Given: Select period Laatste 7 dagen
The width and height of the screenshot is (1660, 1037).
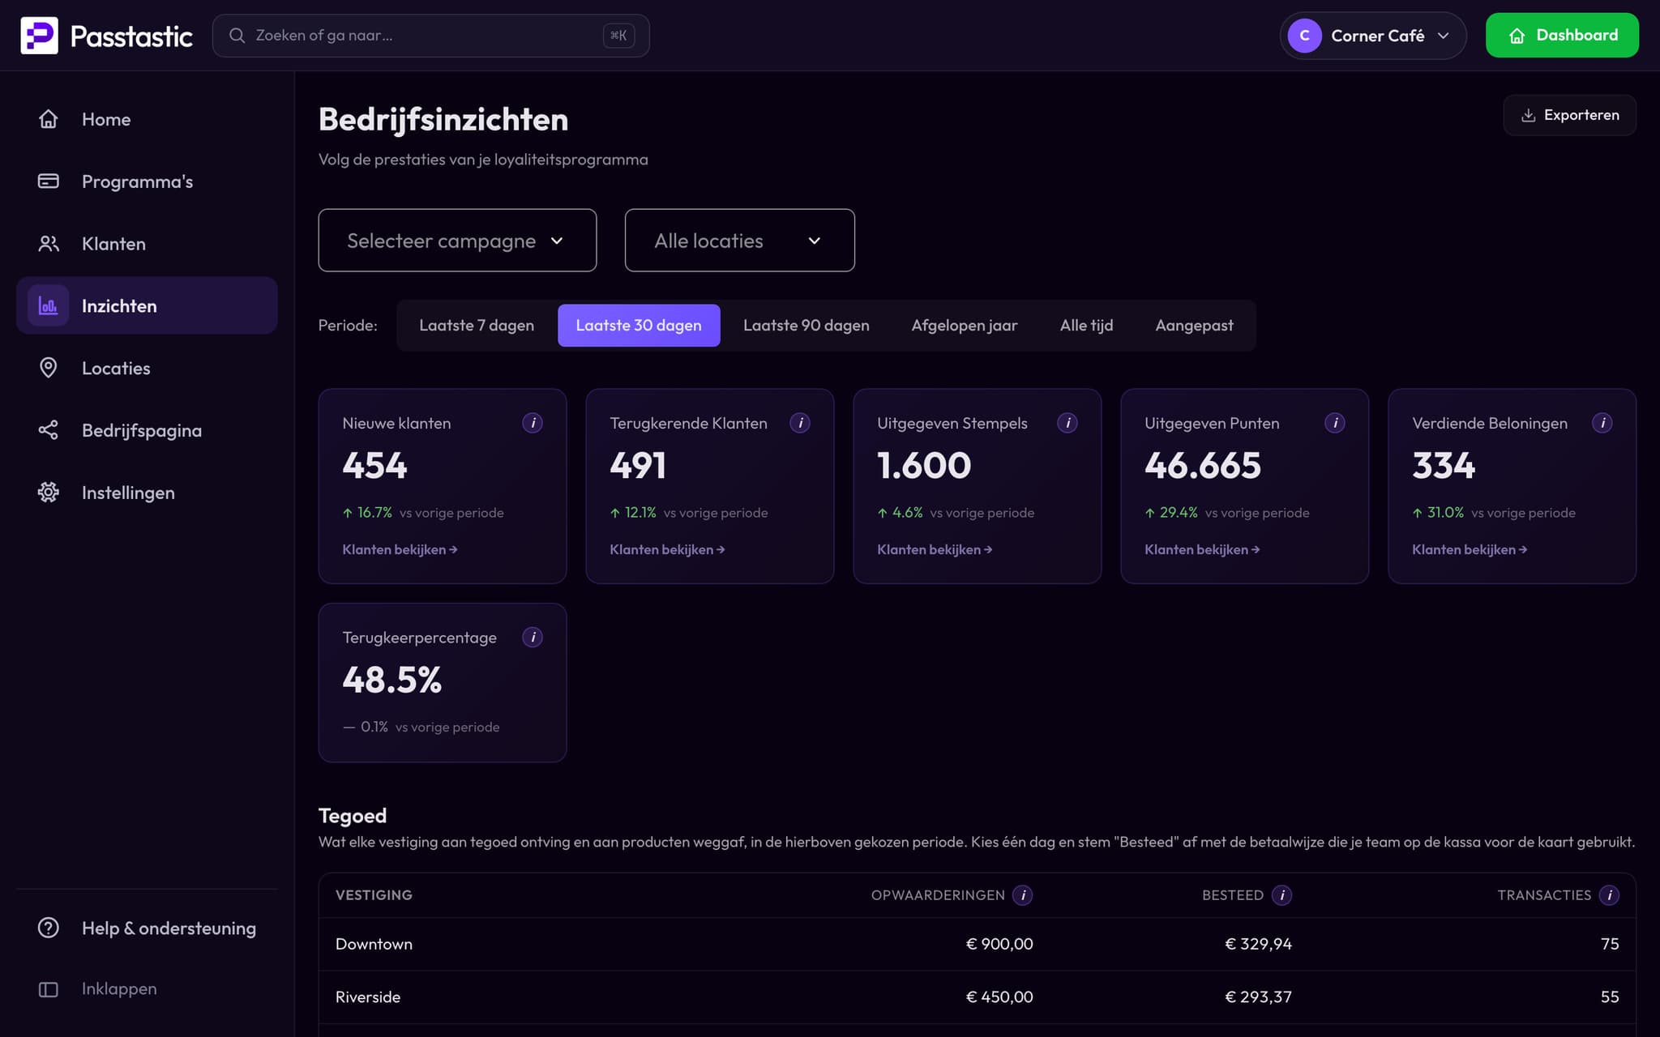Looking at the screenshot, I should pyautogui.click(x=477, y=326).
